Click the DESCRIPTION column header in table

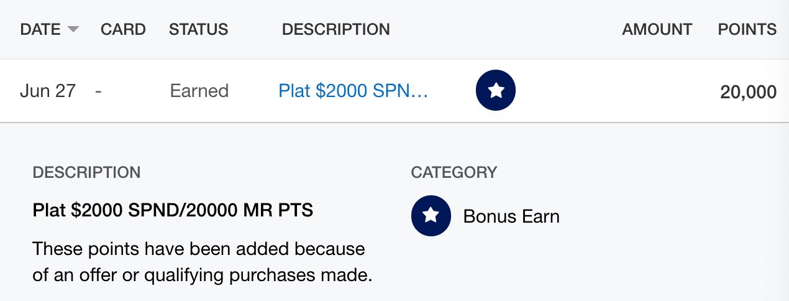[335, 29]
